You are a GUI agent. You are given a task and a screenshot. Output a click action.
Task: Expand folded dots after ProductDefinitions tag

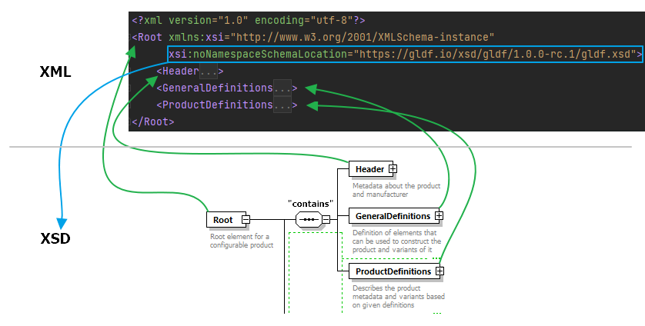tap(282, 105)
